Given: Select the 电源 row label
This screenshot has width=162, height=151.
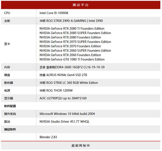Looking at the screenshot, I should tap(7, 90).
